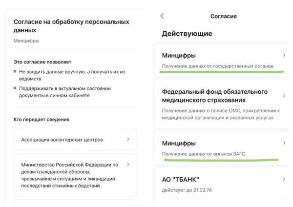
Task: Click the chevron on the Министерство Российской Федерации card
Action: coord(128,165)
